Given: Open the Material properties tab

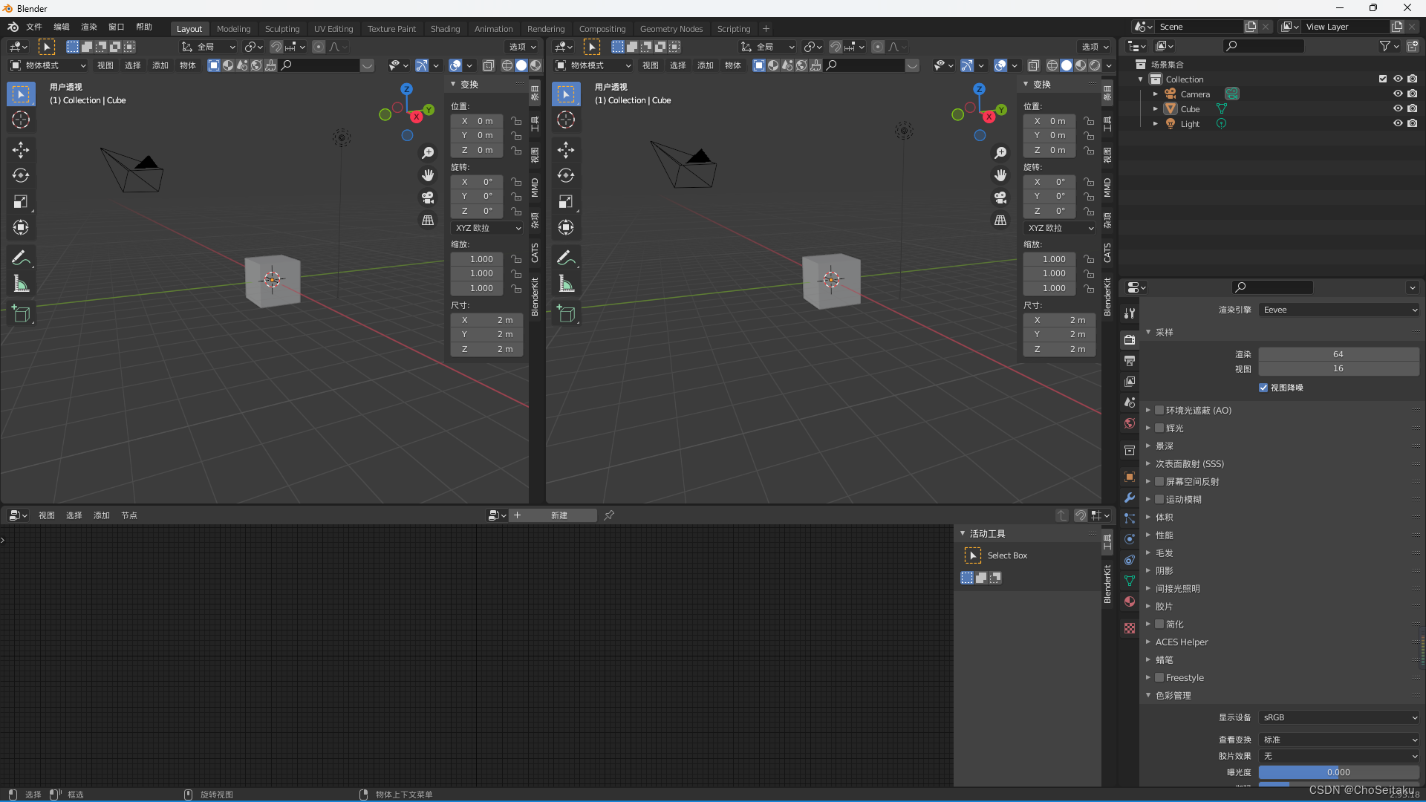Looking at the screenshot, I should [x=1130, y=601].
